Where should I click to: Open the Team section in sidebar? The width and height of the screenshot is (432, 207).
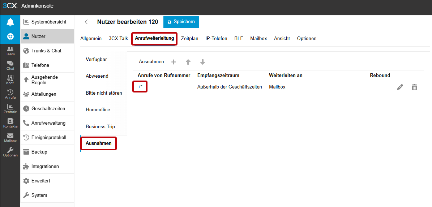click(x=10, y=51)
